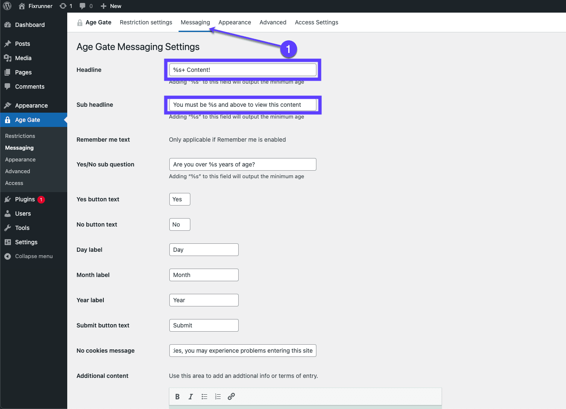Viewport: 566px width, 409px height.
Task: Focus the Headline input field
Action: pos(242,70)
